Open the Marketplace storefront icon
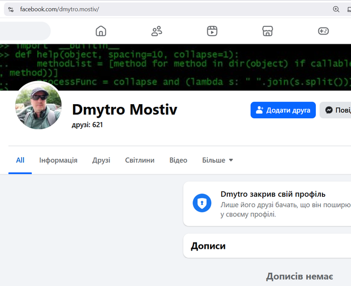The width and height of the screenshot is (351, 286). coord(268,31)
